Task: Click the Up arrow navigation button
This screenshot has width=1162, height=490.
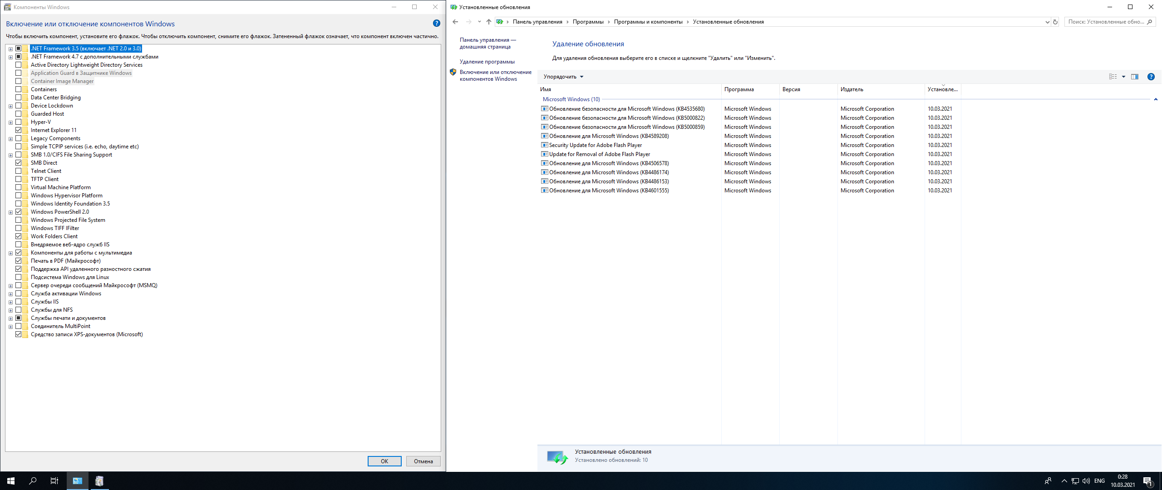Action: click(x=488, y=22)
